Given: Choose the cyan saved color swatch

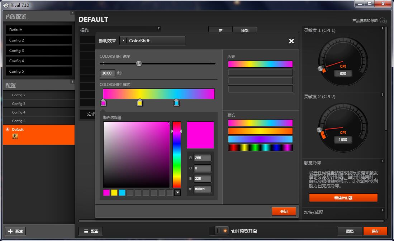Looking at the screenshot, I should click(x=122, y=193).
